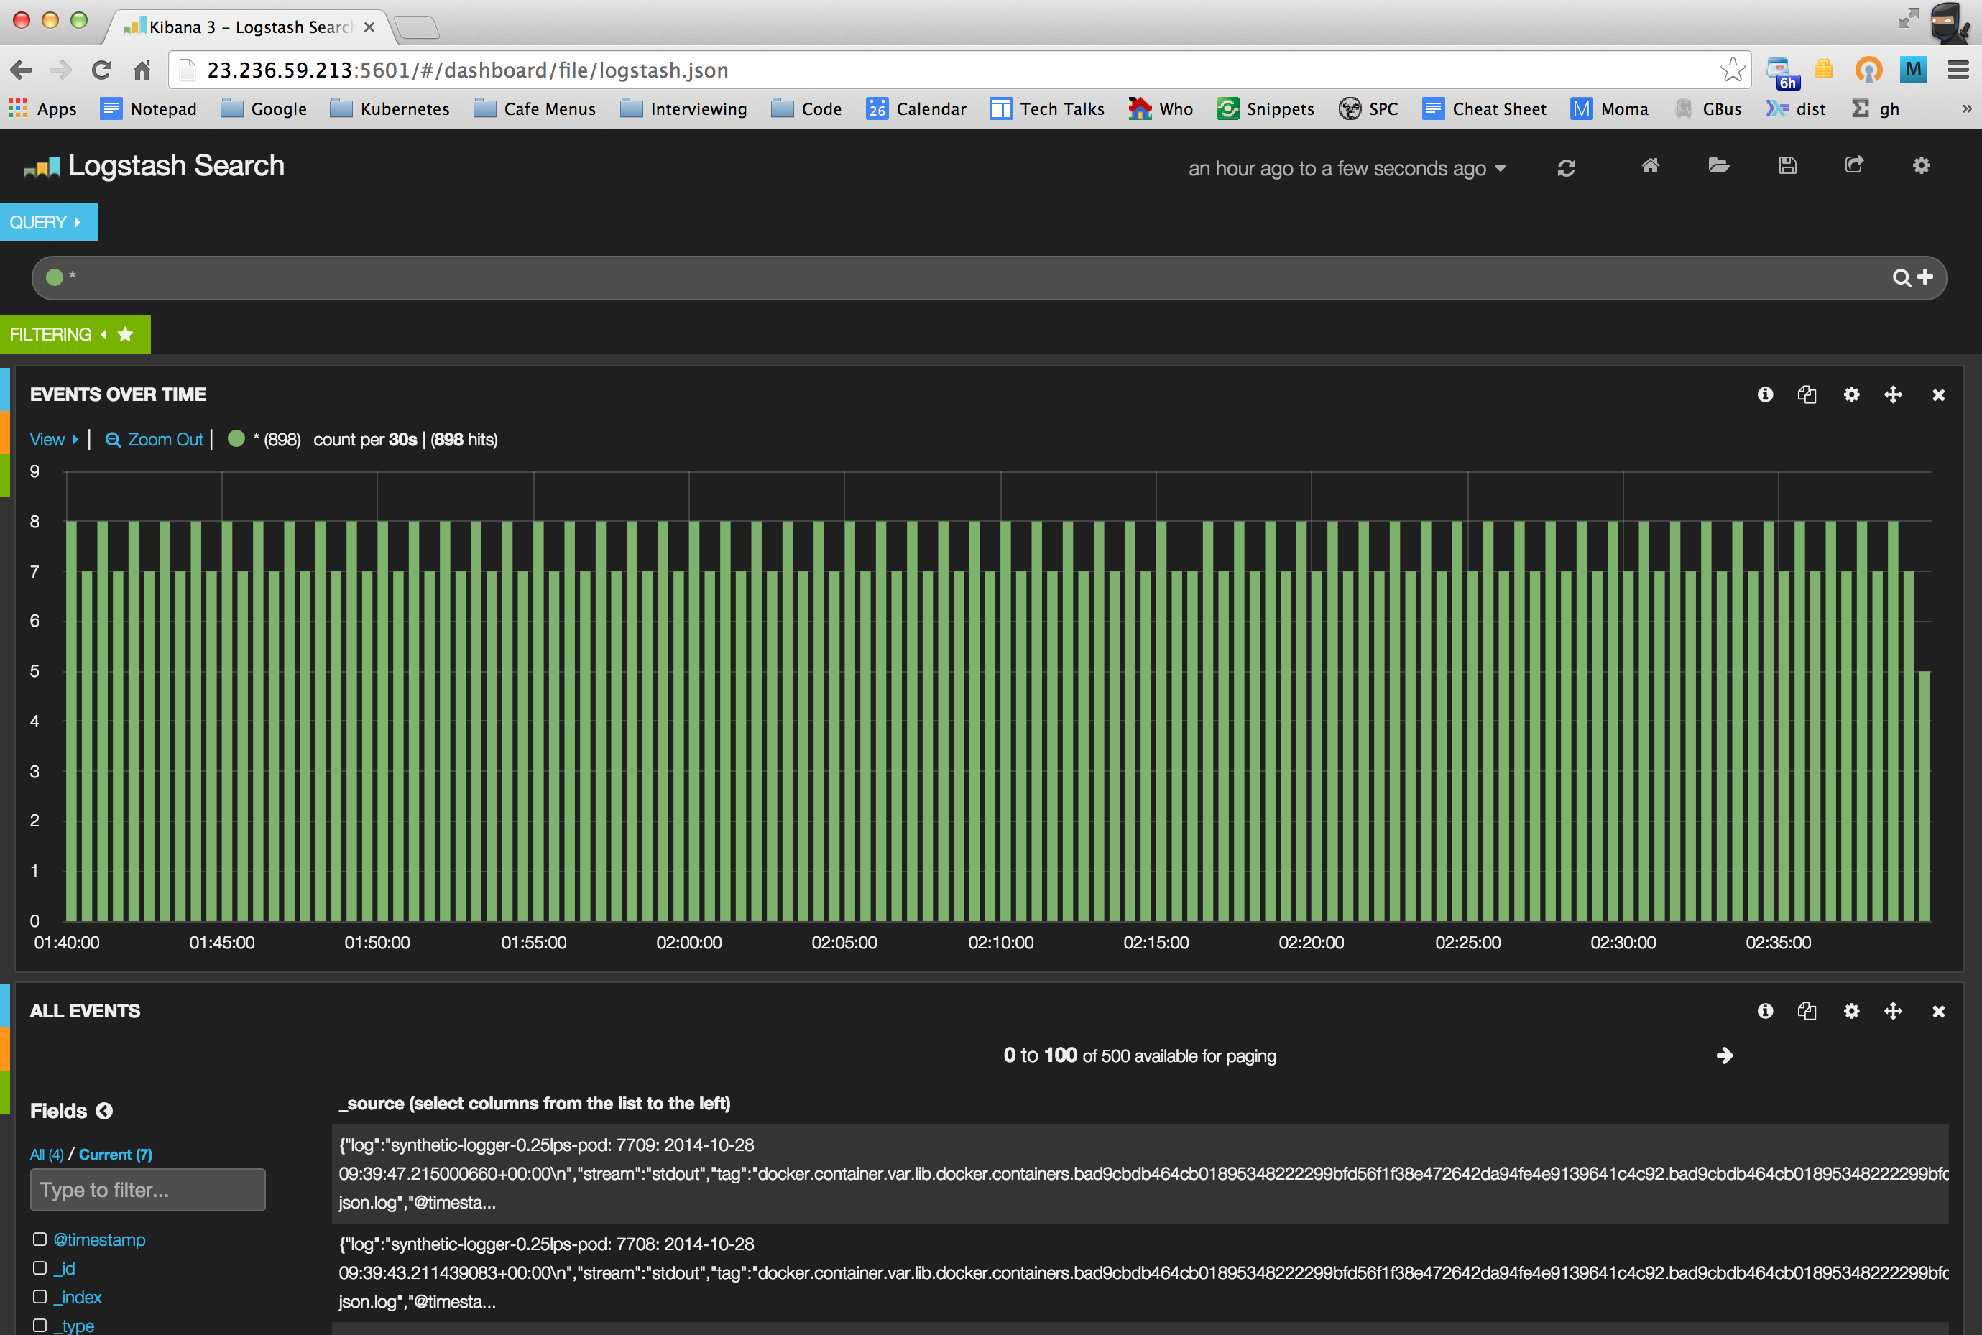Grab move handle of Events Over Time panel
This screenshot has width=1982, height=1335.
1893,394
